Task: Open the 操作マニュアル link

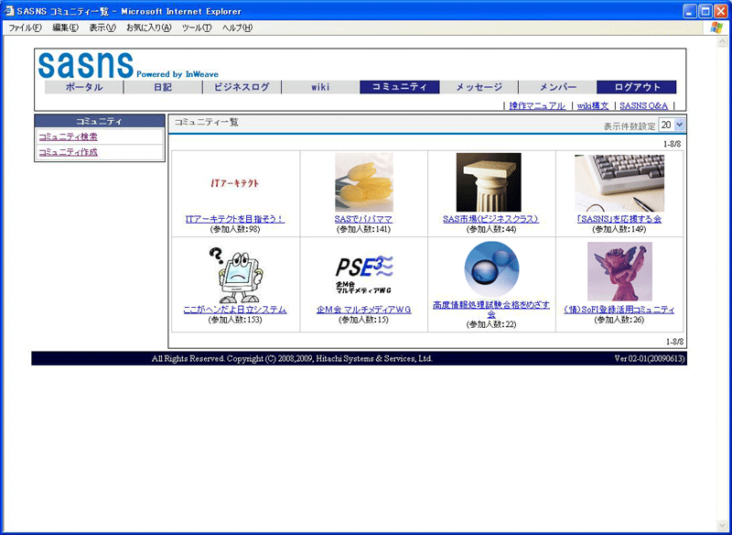Action: click(x=537, y=106)
